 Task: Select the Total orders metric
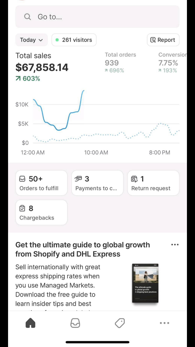coord(120,62)
